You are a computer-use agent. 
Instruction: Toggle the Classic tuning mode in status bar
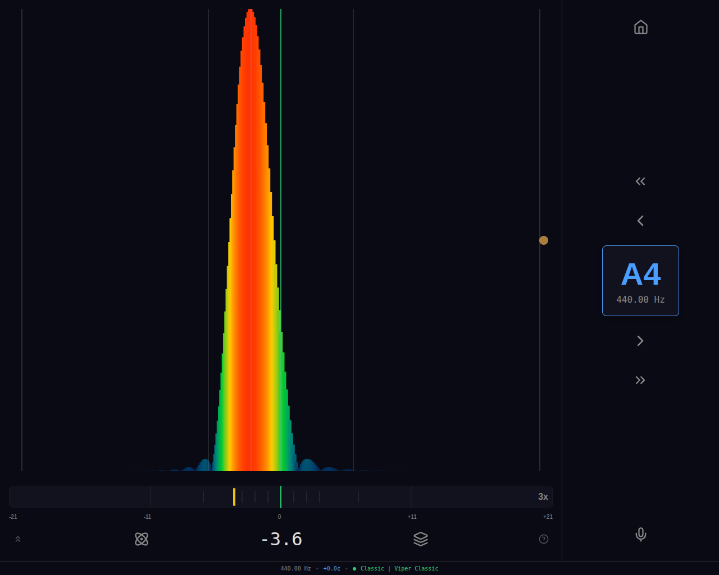pyautogui.click(x=371, y=568)
